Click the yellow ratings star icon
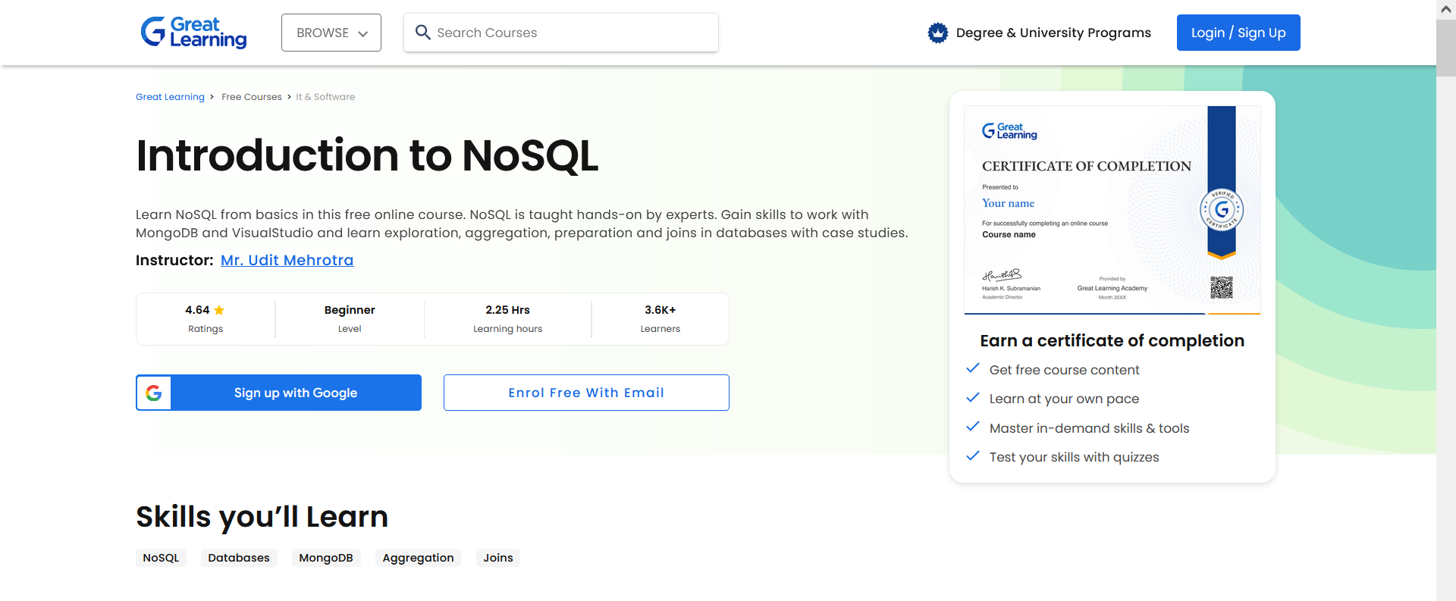 pos(219,310)
